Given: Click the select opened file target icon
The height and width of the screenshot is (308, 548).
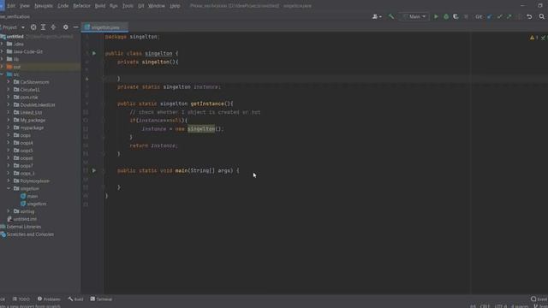Looking at the screenshot, I should (33, 27).
